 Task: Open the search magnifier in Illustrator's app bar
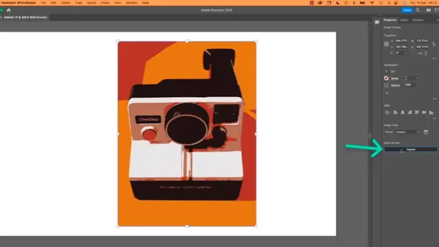[418, 10]
